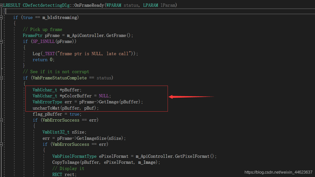
Task: Collapse the 'if (true == m_bIsStreaming)' block
Action: tap(1, 17)
